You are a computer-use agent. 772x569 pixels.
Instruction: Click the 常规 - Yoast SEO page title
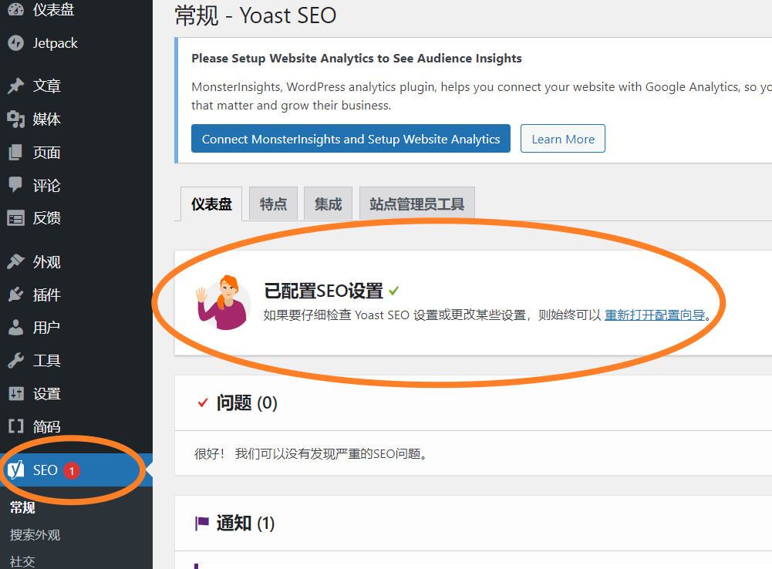point(255,15)
